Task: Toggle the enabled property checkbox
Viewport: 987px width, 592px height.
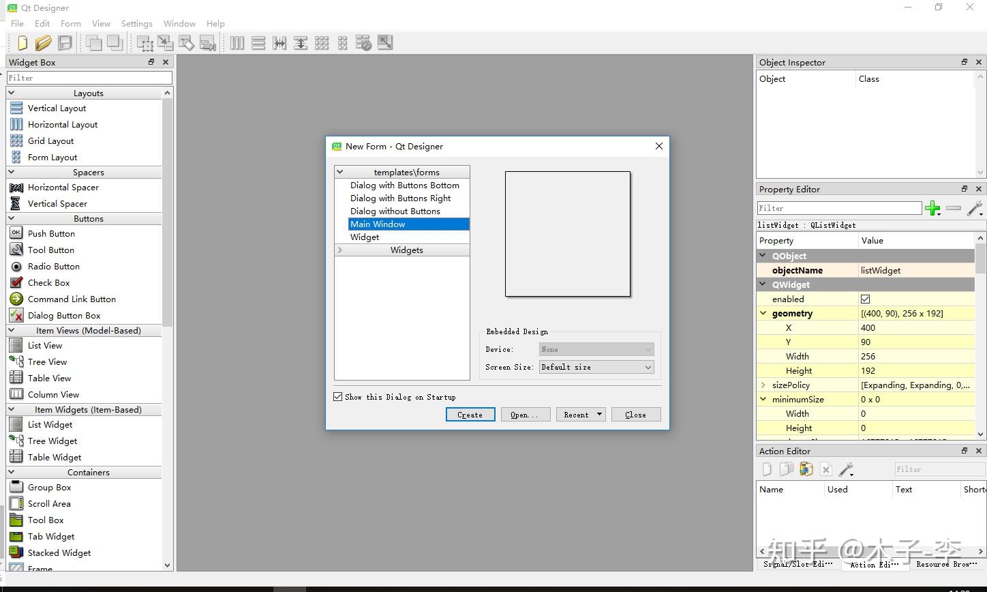Action: click(865, 299)
